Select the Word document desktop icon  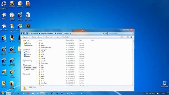[x=28, y=16]
